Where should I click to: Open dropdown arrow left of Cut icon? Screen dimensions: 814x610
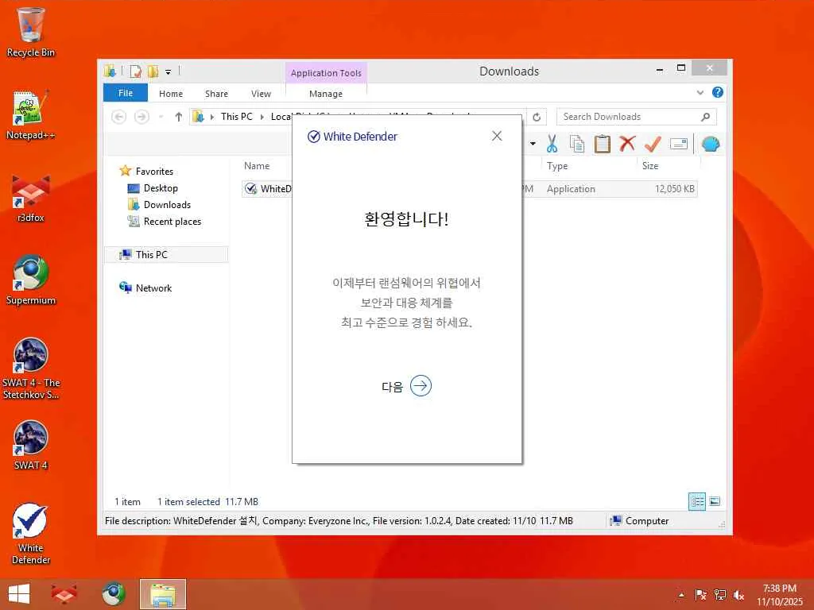pyautogui.click(x=533, y=144)
